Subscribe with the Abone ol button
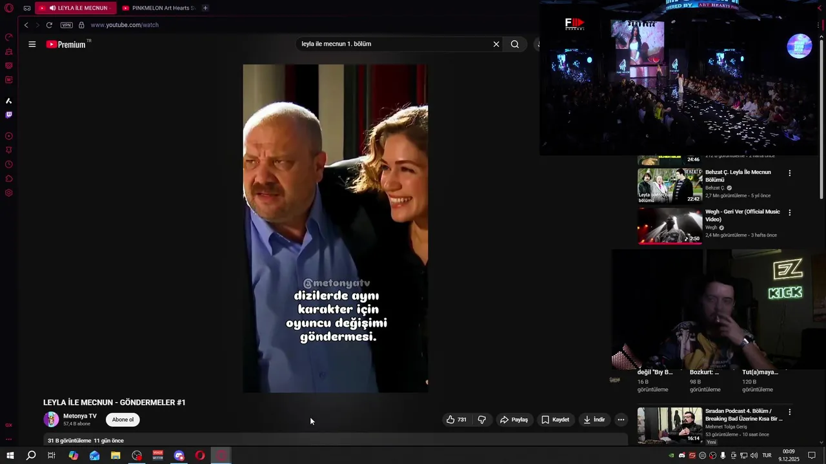The image size is (826, 464). pyautogui.click(x=123, y=420)
